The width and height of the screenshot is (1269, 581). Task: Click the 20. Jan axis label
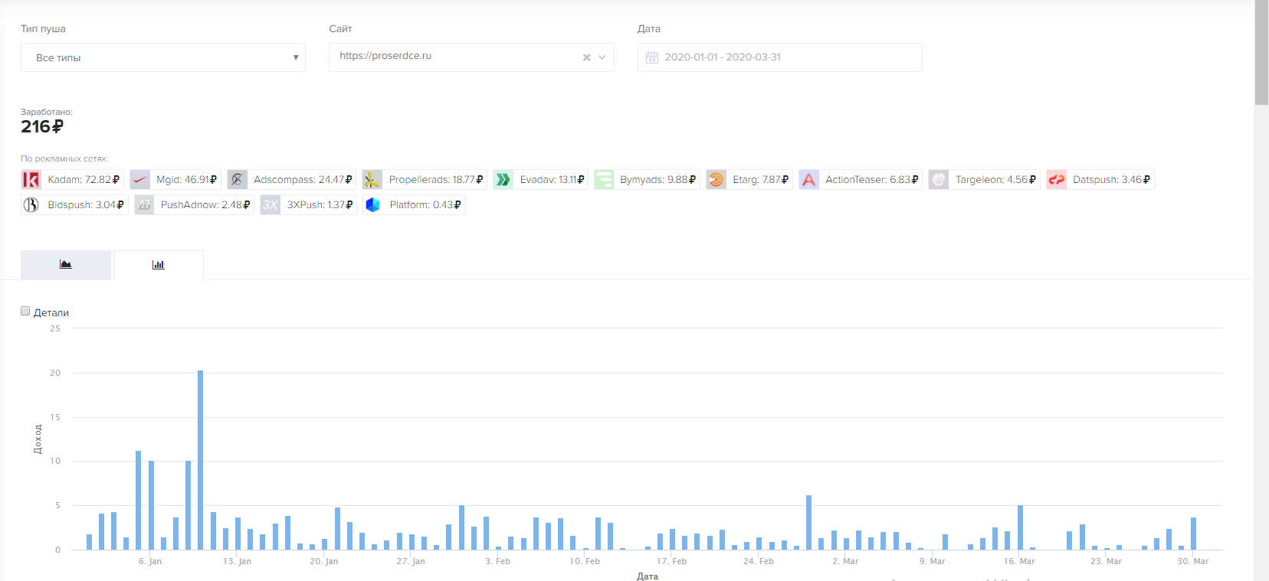[x=324, y=561]
